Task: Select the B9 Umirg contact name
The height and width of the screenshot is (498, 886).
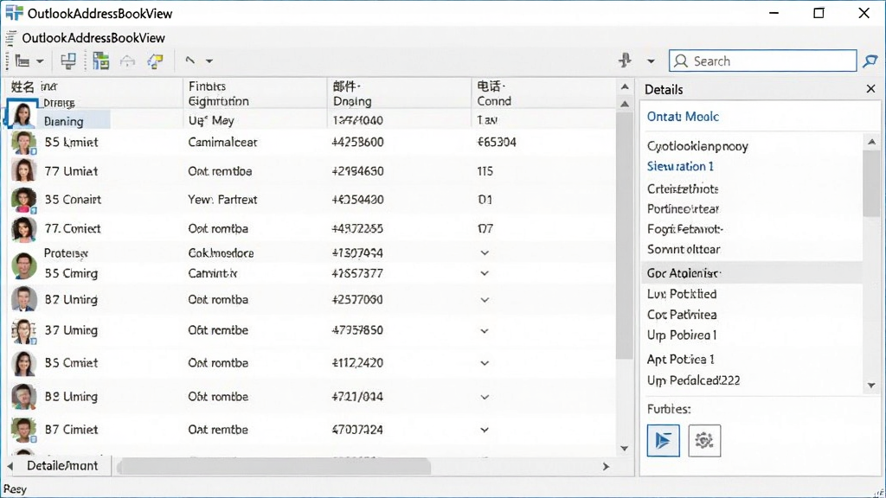Action: coord(71,397)
